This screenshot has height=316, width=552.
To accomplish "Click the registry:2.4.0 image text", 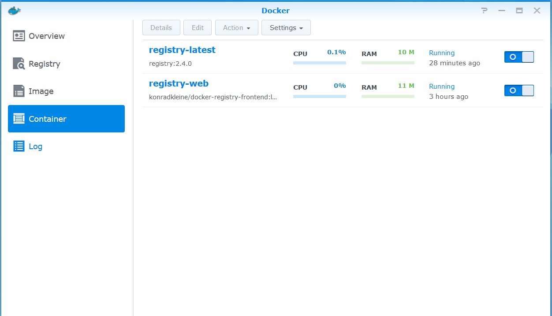I will [170, 64].
